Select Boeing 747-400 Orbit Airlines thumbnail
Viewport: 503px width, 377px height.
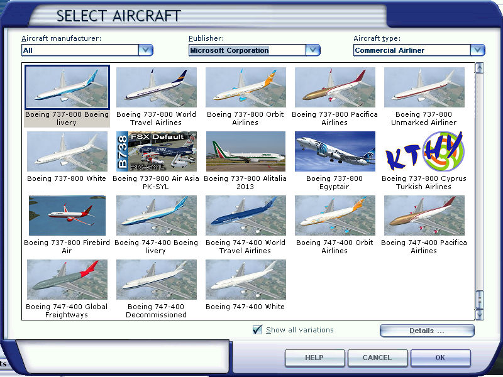[334, 216]
